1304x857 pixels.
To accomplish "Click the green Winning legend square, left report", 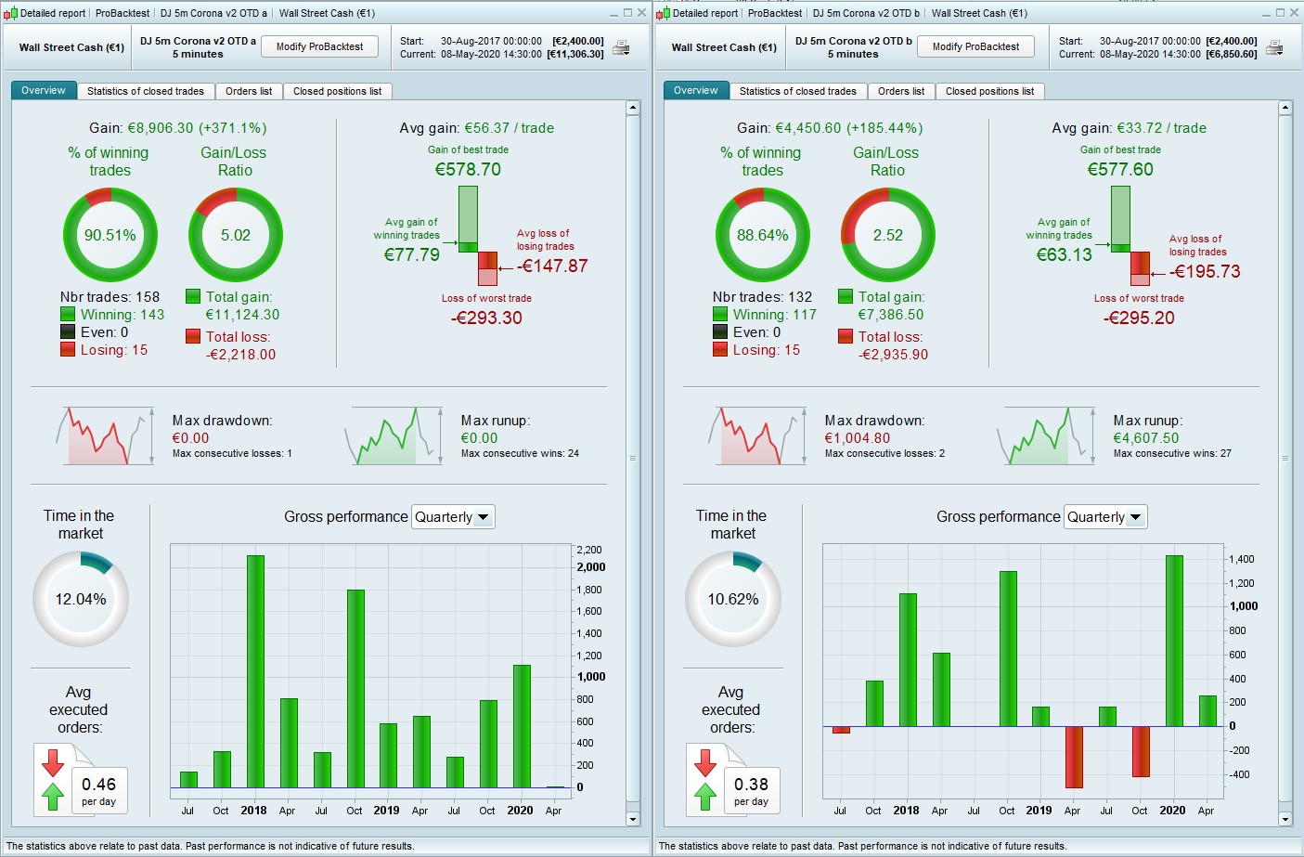I will pyautogui.click(x=68, y=315).
